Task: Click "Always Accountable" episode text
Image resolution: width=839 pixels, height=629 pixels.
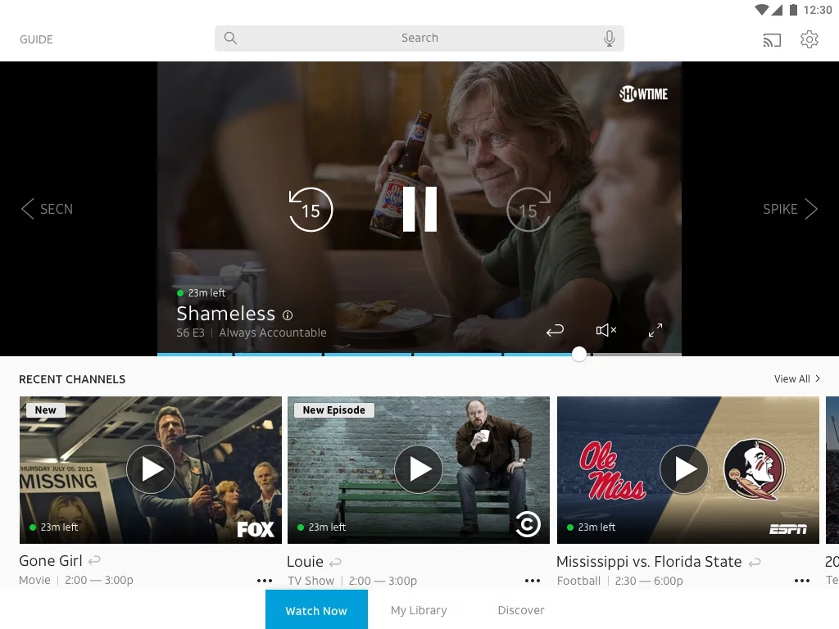Action: [273, 333]
